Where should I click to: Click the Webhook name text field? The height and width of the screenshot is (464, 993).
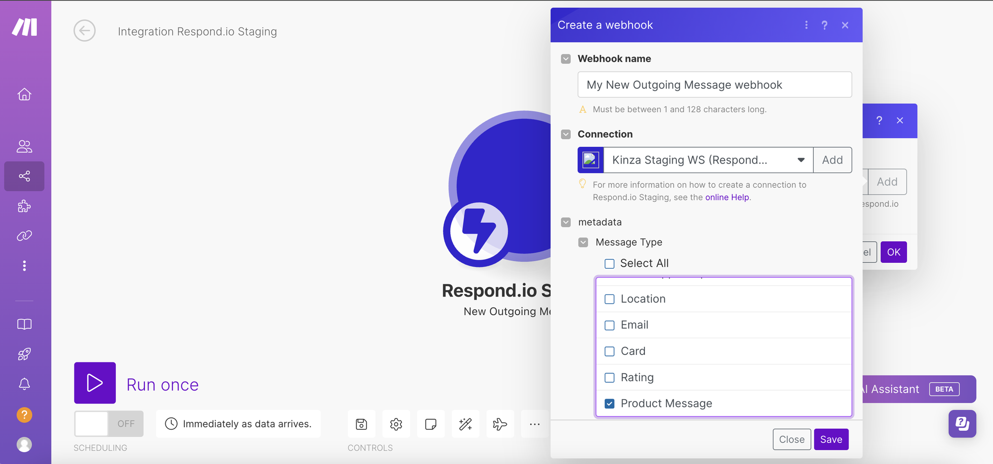pyautogui.click(x=714, y=85)
